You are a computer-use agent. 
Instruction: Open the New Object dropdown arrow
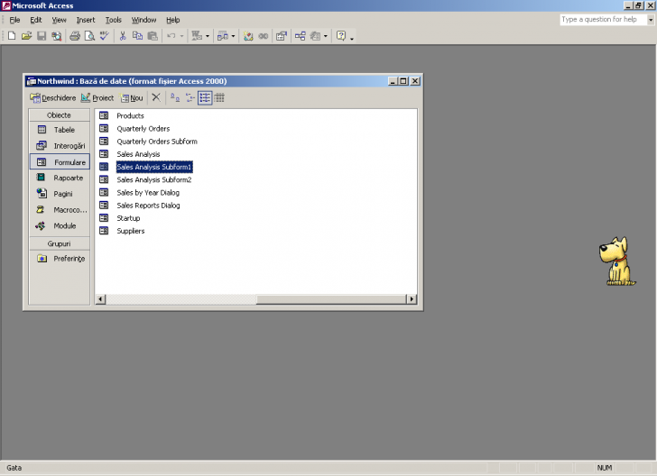click(x=326, y=36)
